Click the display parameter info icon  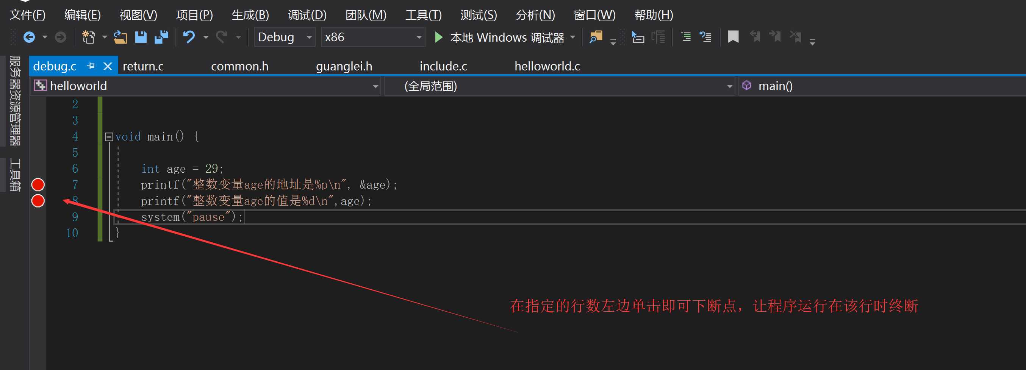coord(658,37)
